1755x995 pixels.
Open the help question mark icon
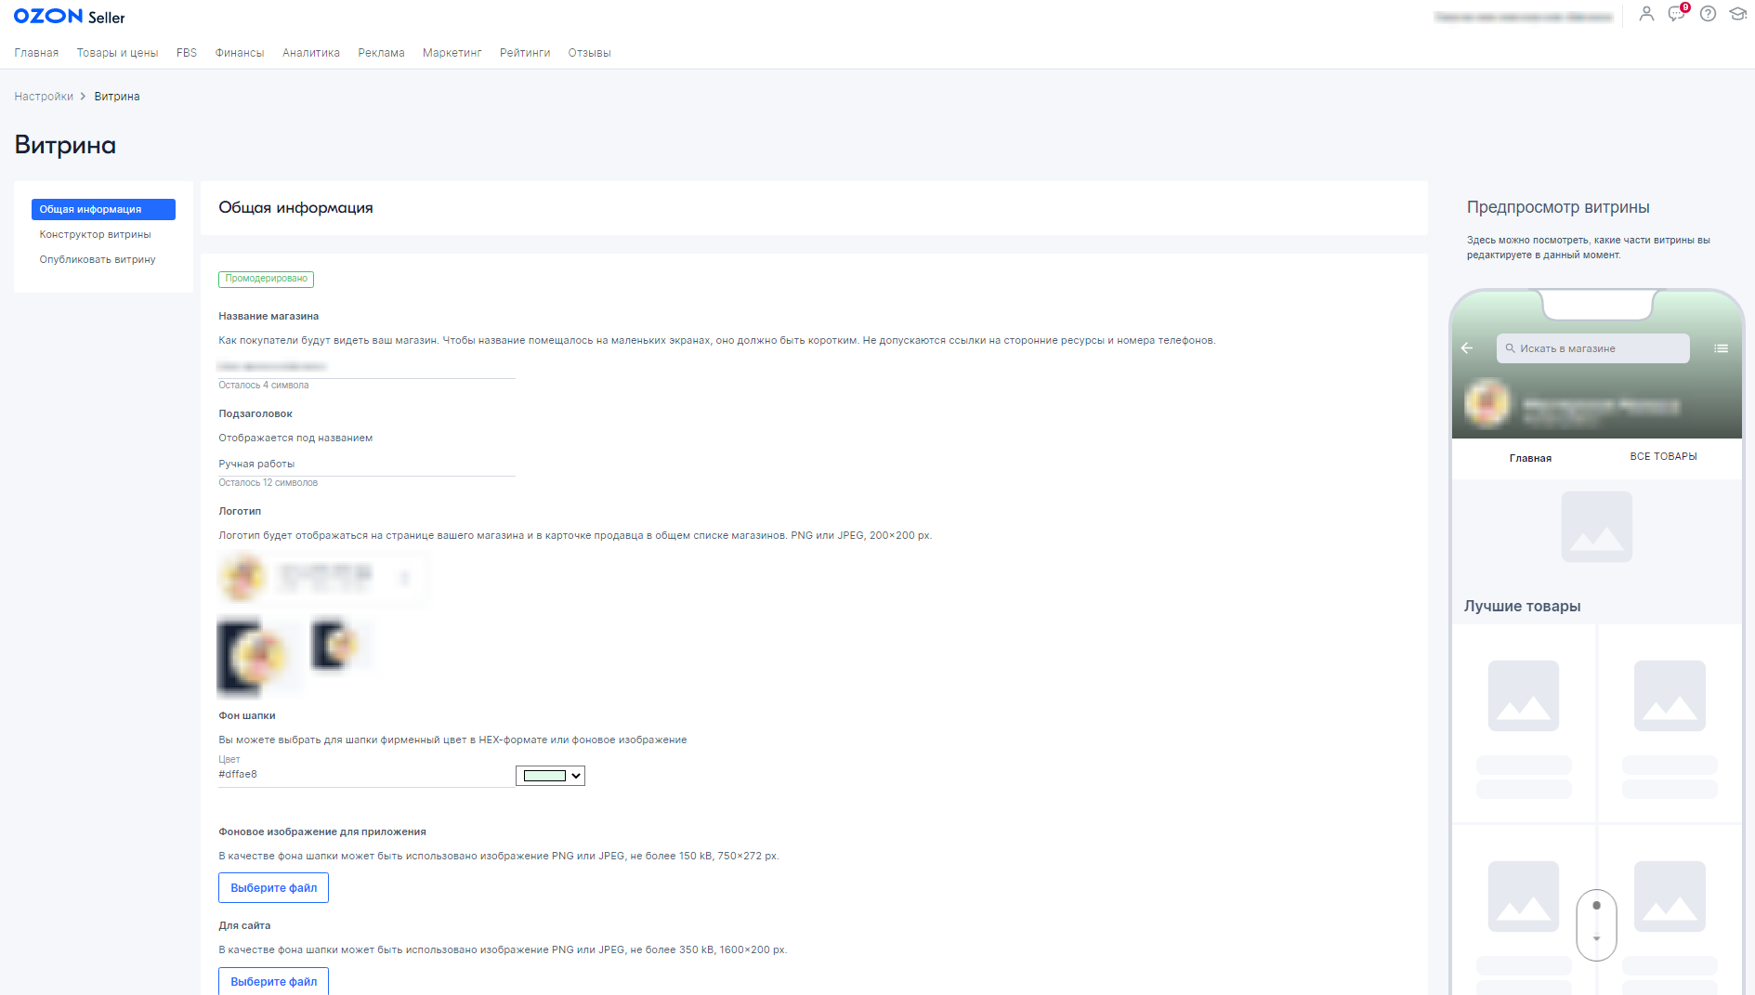pyautogui.click(x=1708, y=14)
